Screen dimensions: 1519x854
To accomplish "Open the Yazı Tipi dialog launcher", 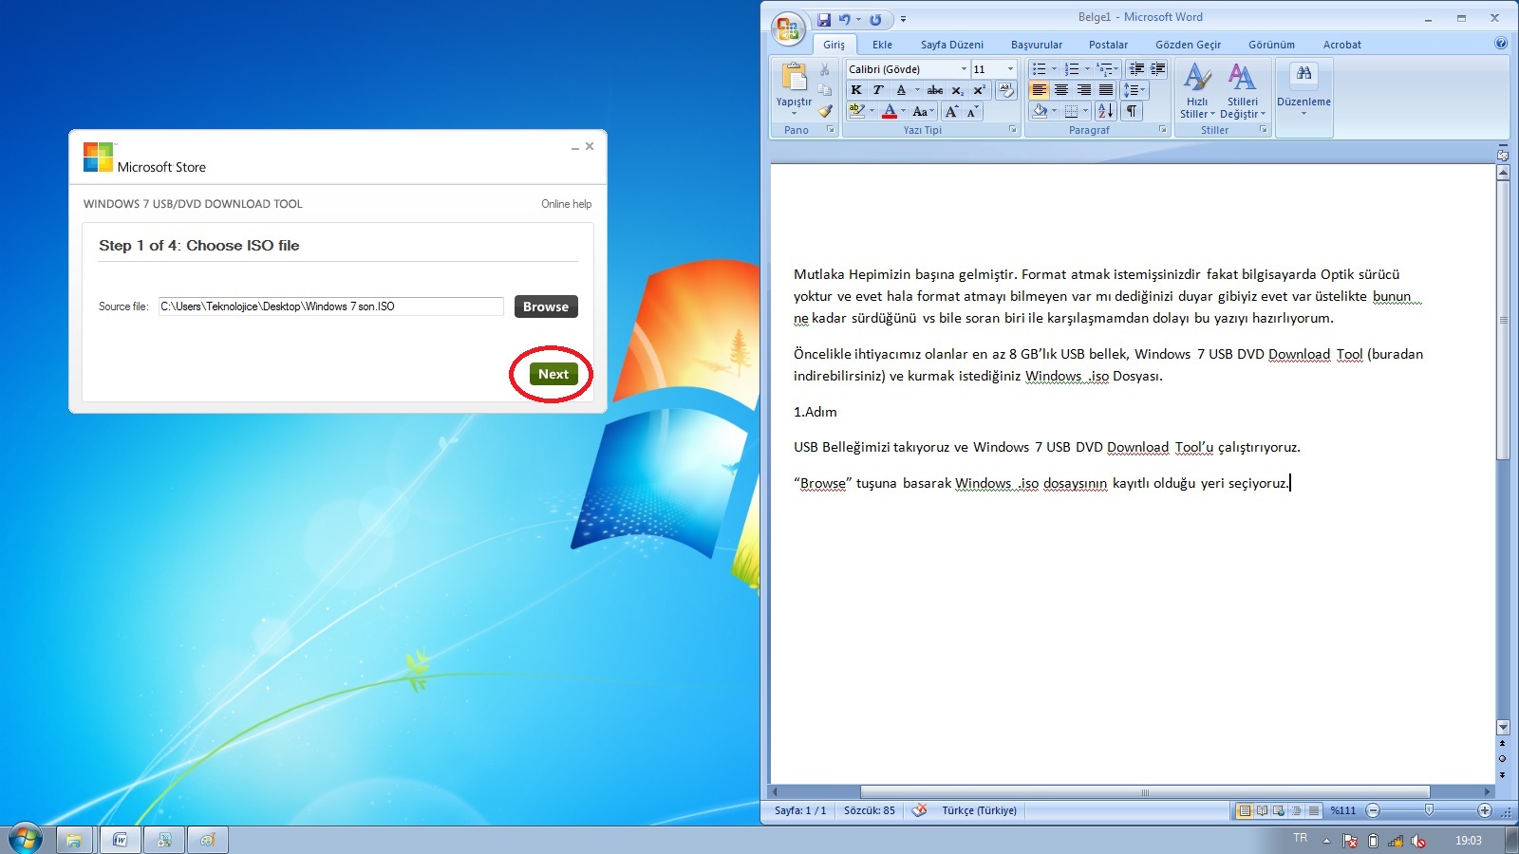I will coord(1012,130).
